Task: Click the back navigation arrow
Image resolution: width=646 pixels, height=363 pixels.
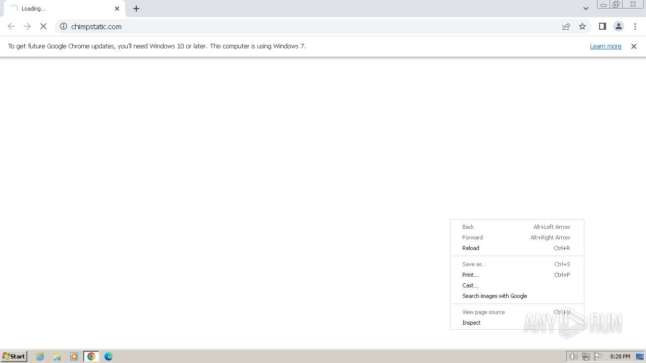Action: (11, 26)
